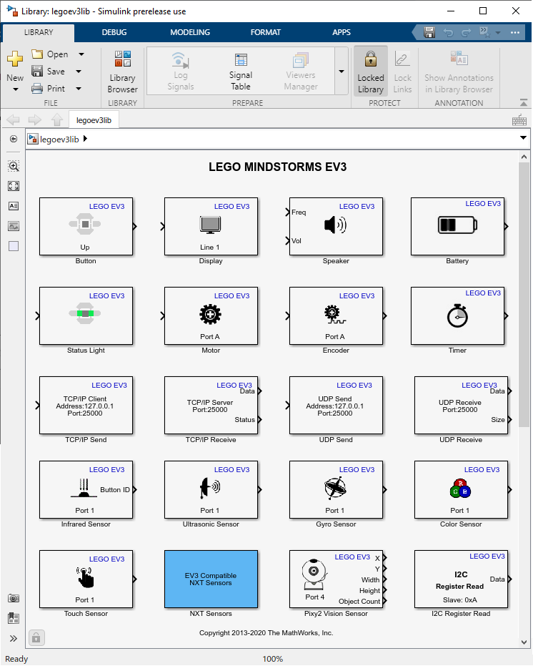
Task: Select the Annotation tool in left palette
Action: [14, 206]
